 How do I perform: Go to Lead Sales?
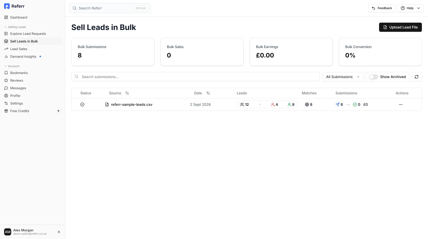click(32, 49)
